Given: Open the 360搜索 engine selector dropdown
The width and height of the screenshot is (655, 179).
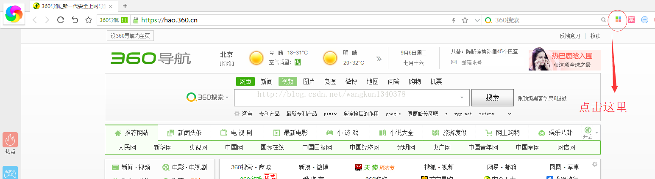Looking at the screenshot, I should [x=208, y=98].
